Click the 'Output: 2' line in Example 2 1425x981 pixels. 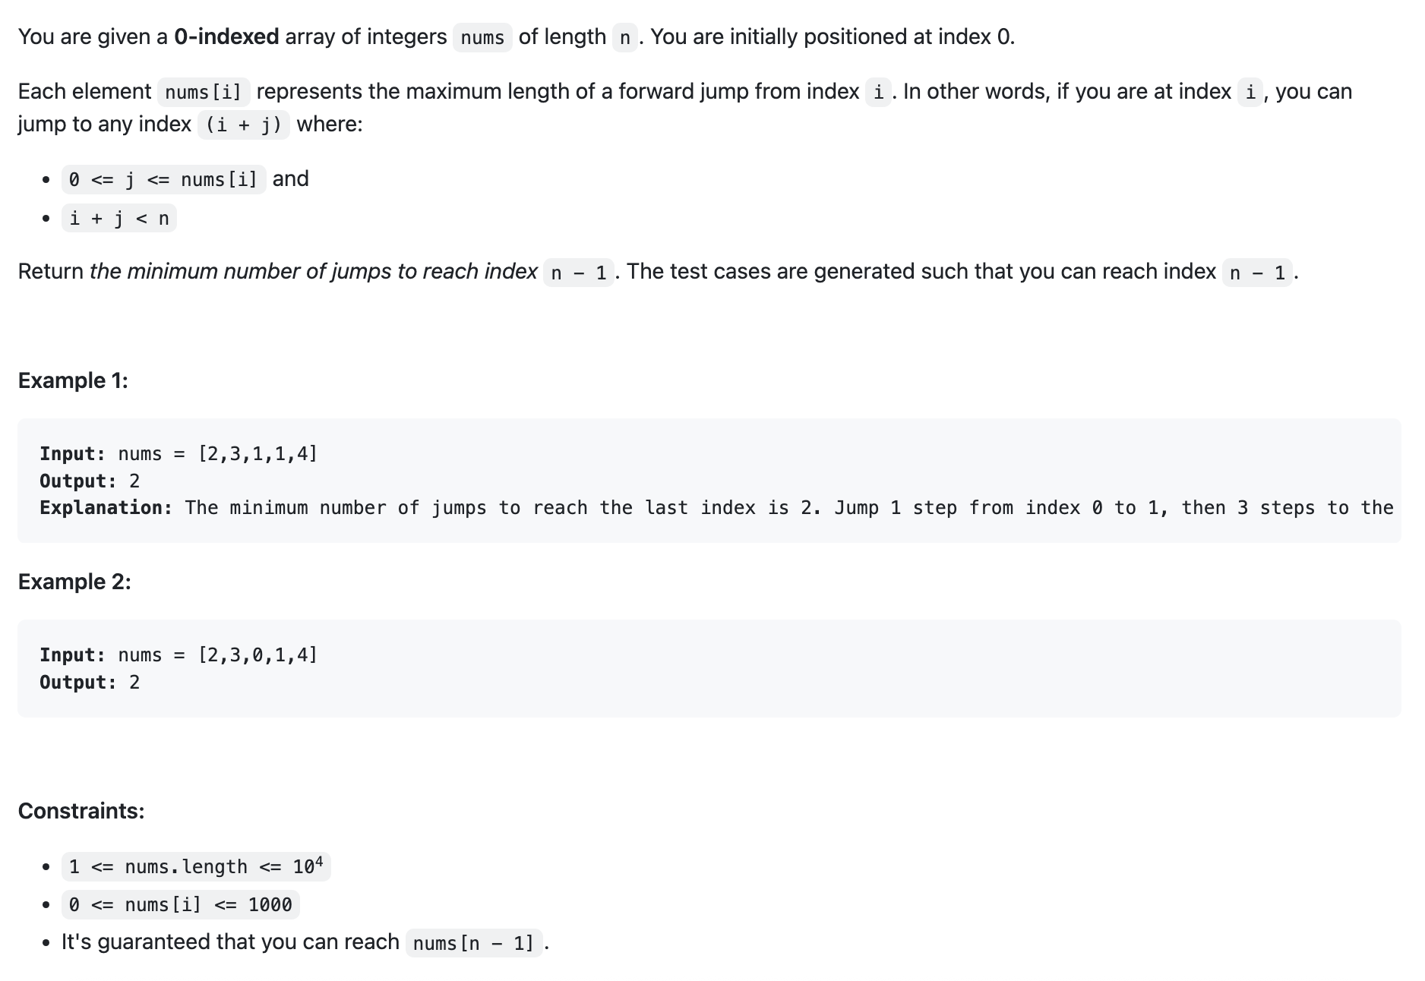coord(90,682)
